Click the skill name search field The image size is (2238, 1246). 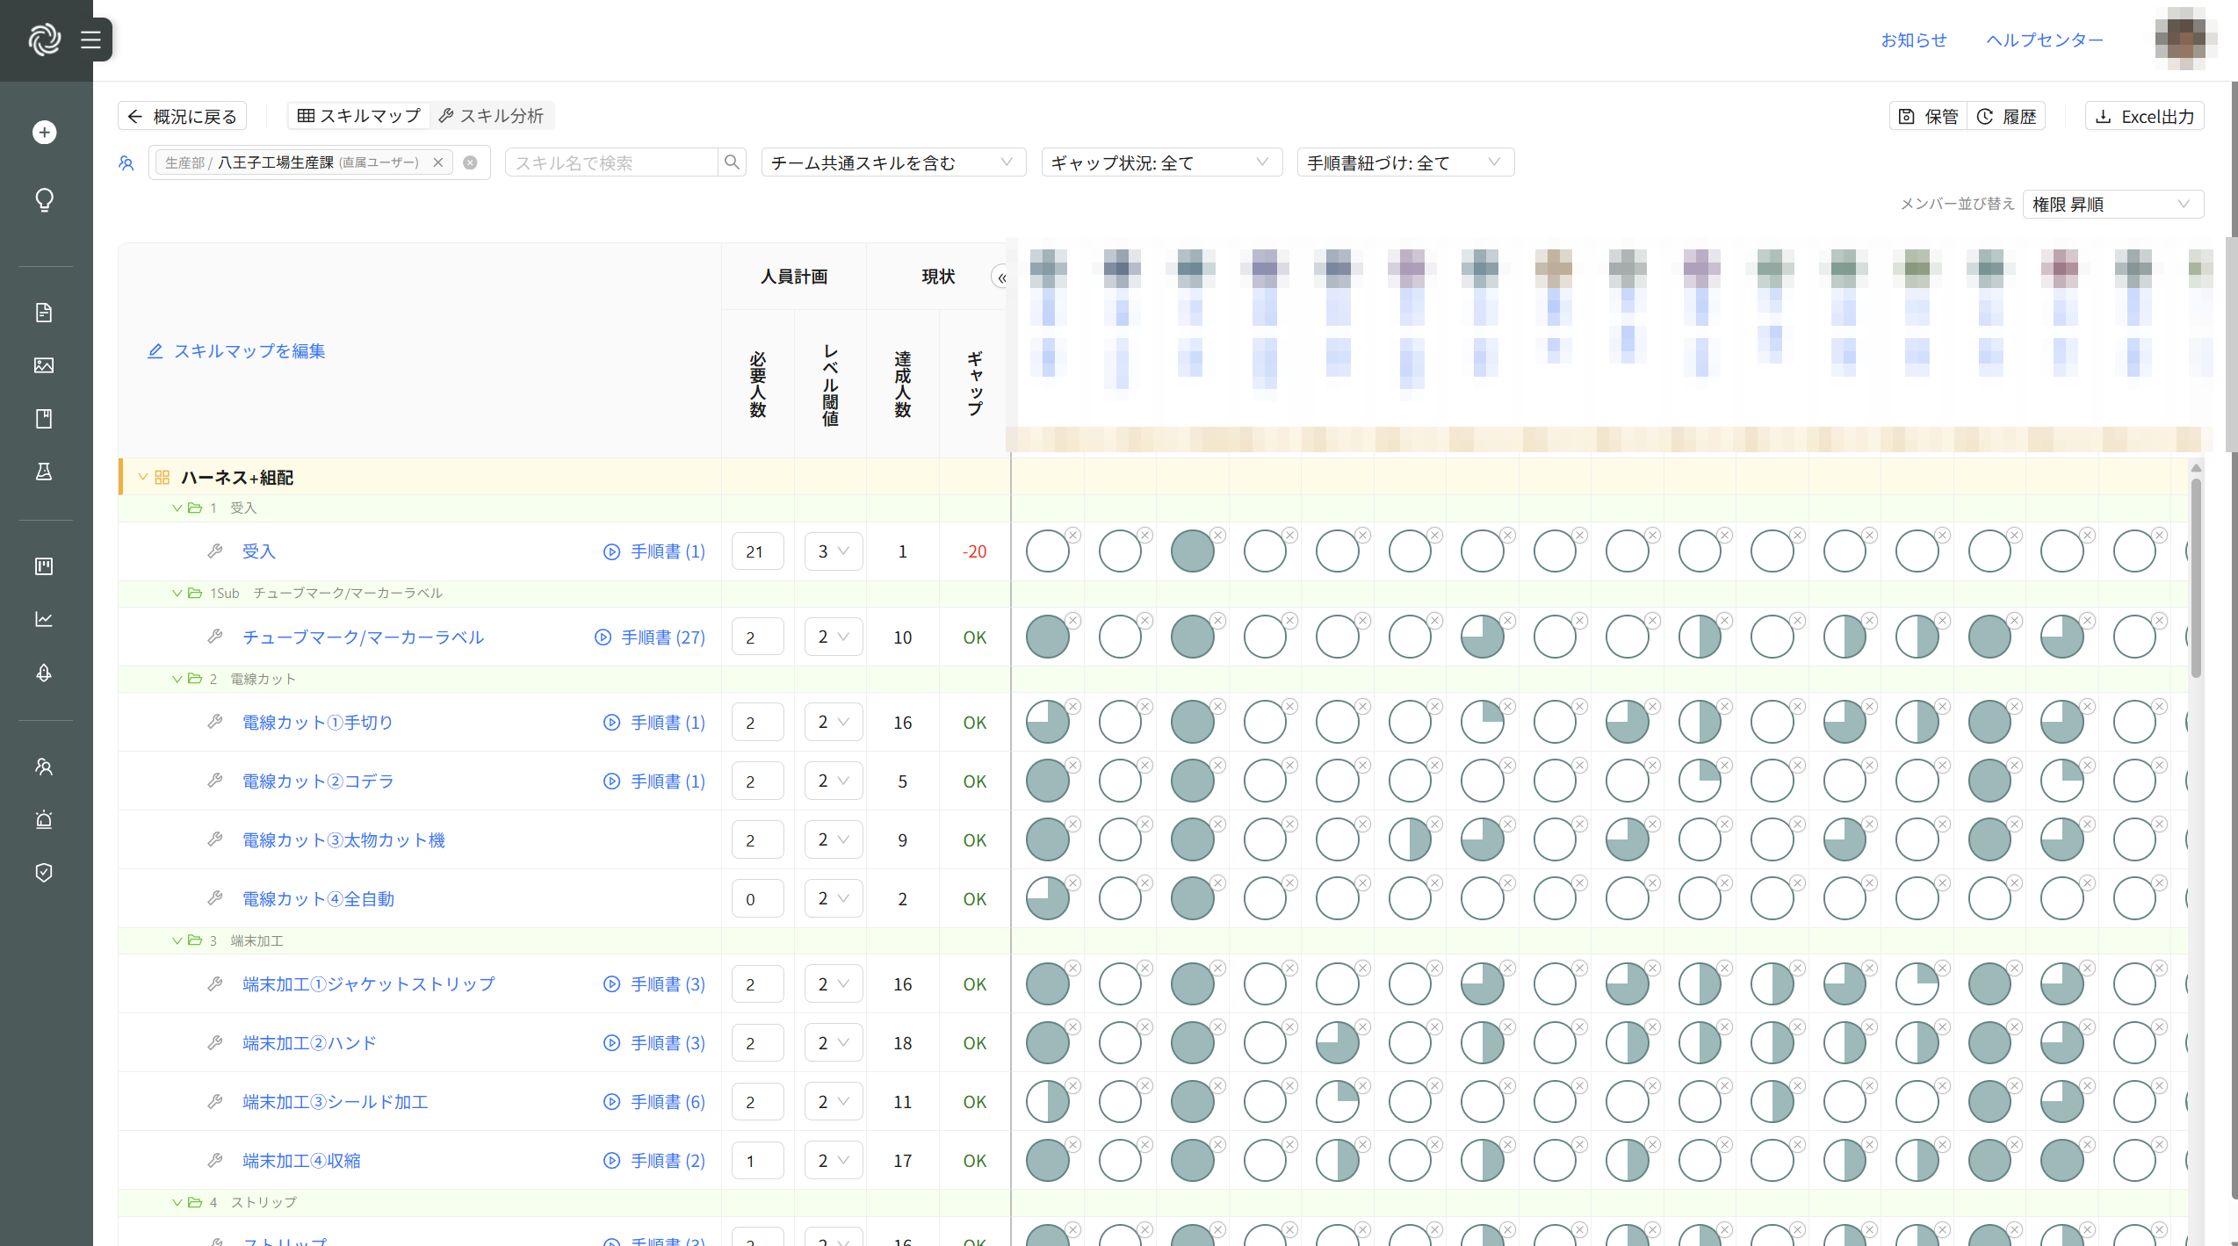pyautogui.click(x=611, y=162)
